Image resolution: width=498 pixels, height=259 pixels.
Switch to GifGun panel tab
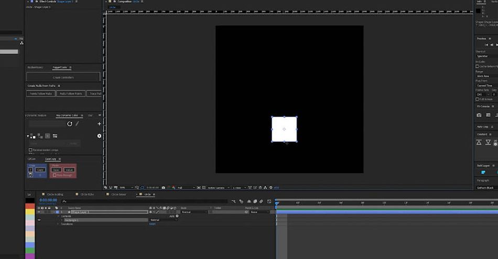(31, 159)
